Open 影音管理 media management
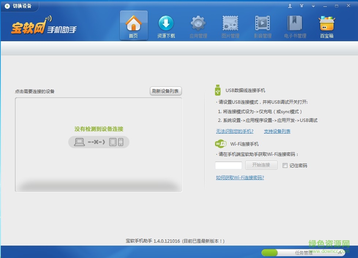The width and height of the screenshot is (358, 258). tap(262, 25)
